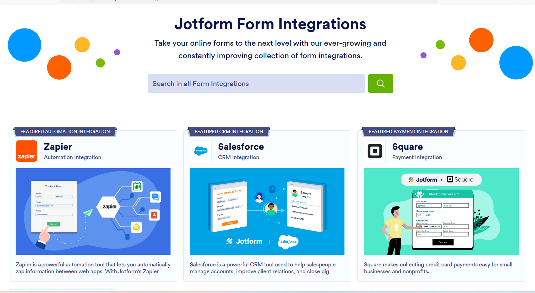Open the Zapier title link

[58, 147]
